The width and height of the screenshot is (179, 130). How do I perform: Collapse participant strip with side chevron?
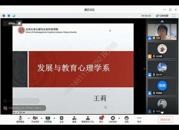pos(144,69)
